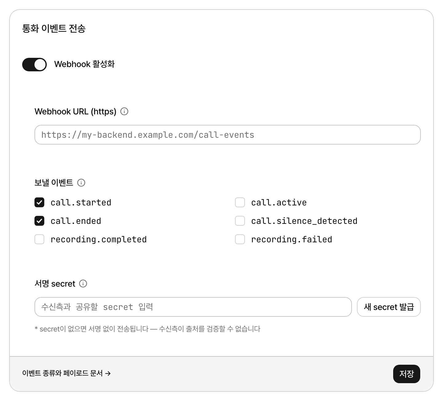The height and width of the screenshot is (401, 443).
Task: Click the 저장 button
Action: pos(407,374)
